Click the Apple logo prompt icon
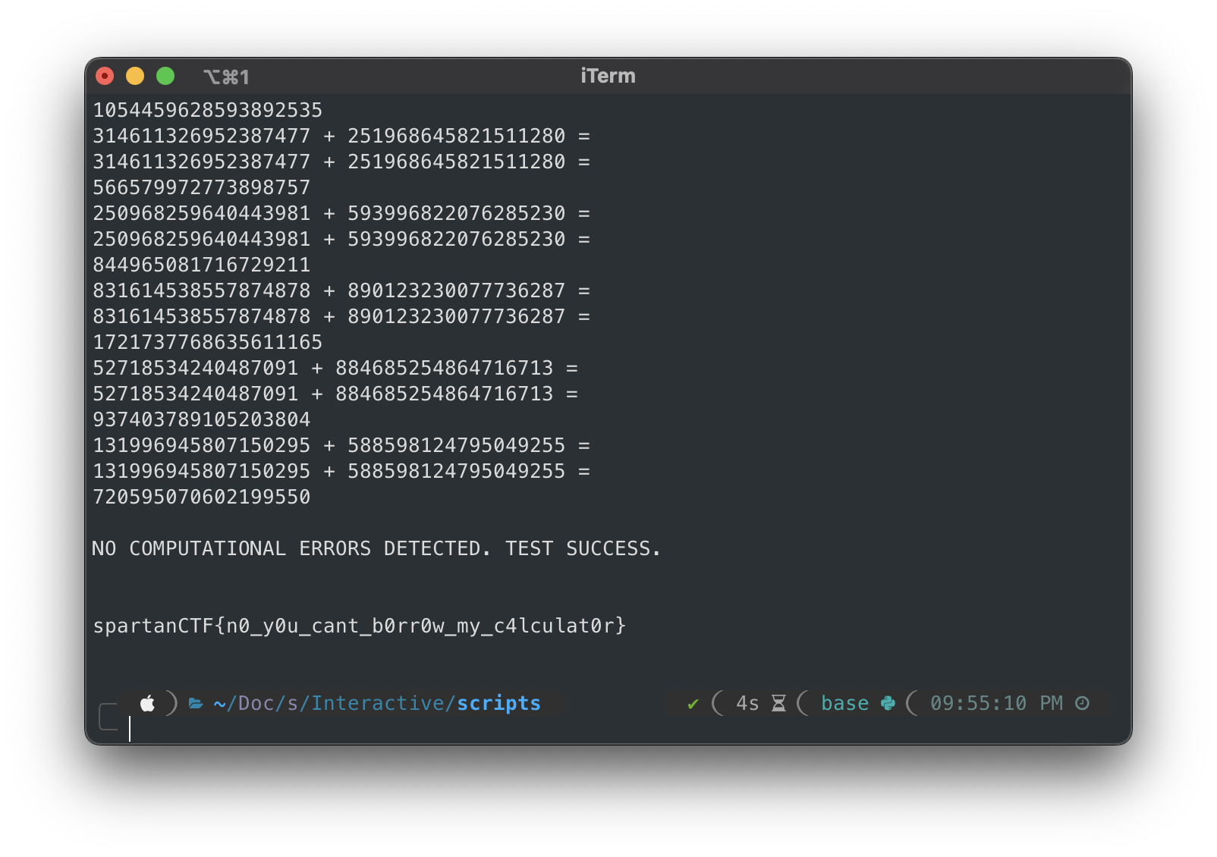The image size is (1217, 857). click(147, 703)
